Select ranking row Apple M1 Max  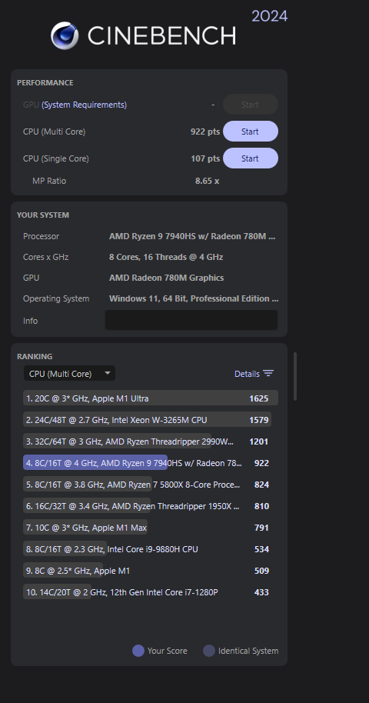[x=151, y=528]
